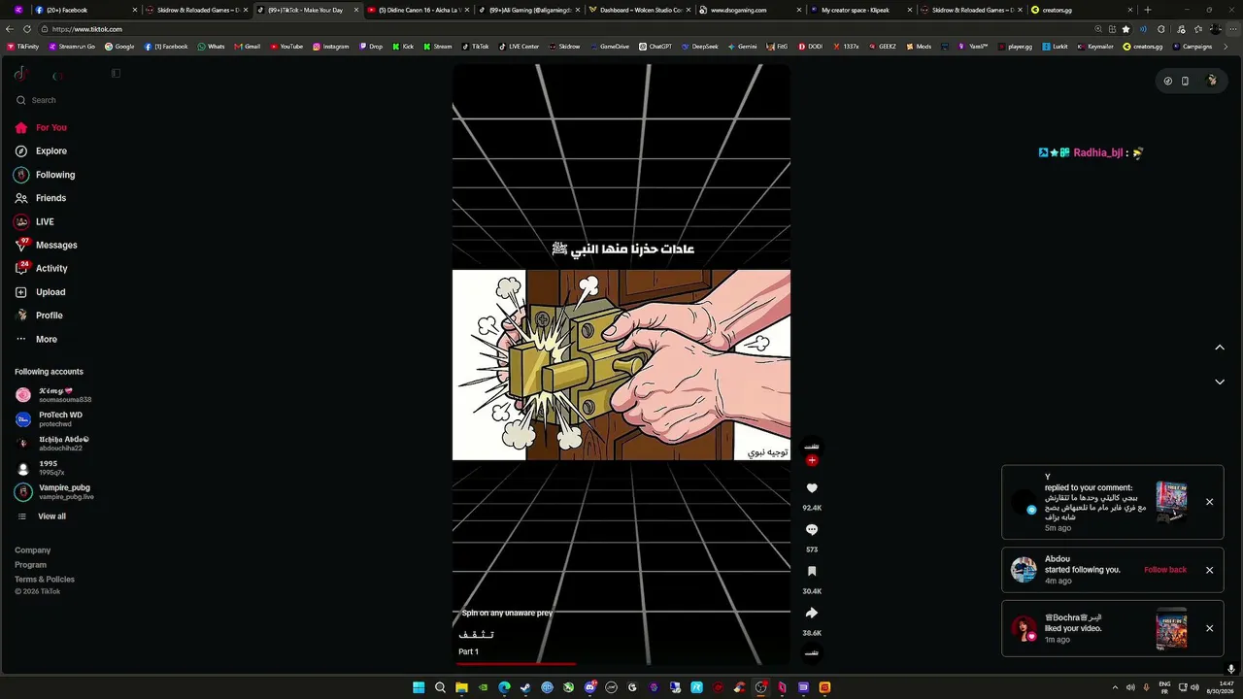Bookmark the video to favorites
The height and width of the screenshot is (699, 1243).
tap(812, 572)
